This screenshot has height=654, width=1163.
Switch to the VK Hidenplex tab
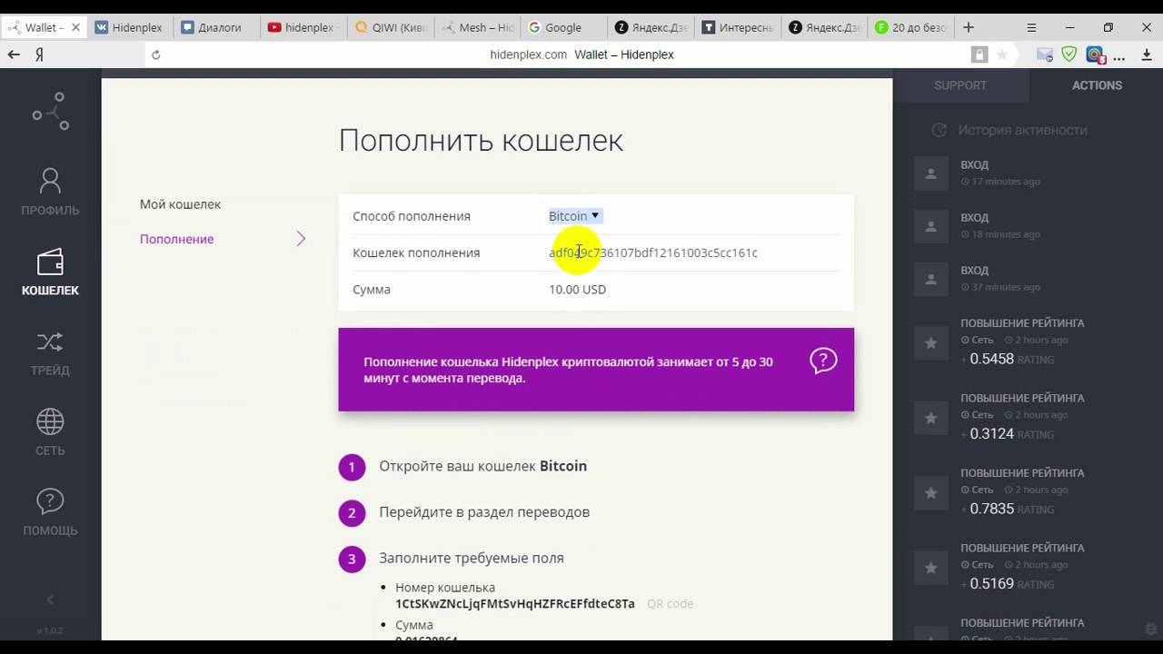pyautogui.click(x=129, y=27)
